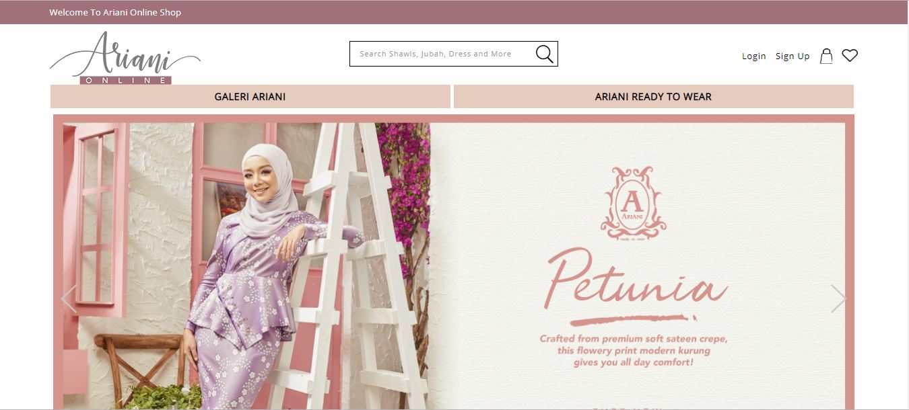
Task: Go to previous banner slide arrow
Action: pyautogui.click(x=69, y=298)
